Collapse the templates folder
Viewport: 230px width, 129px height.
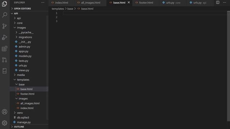coord(29,80)
